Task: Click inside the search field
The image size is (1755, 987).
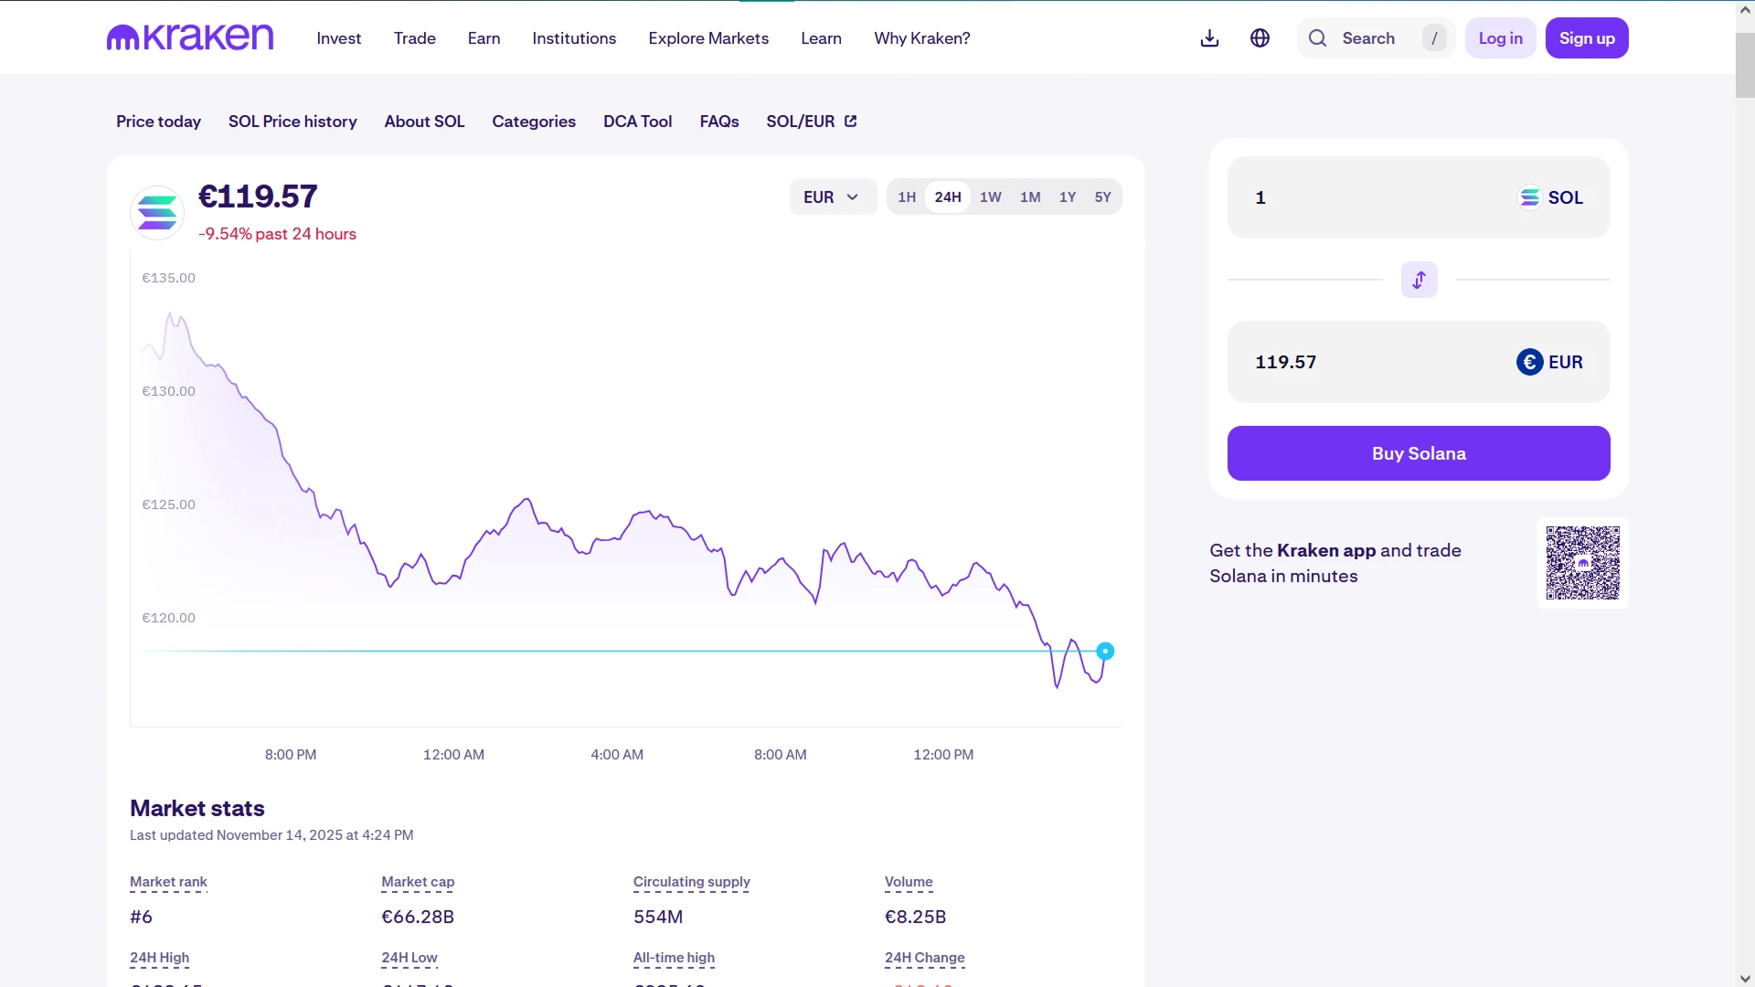Action: click(x=1371, y=38)
